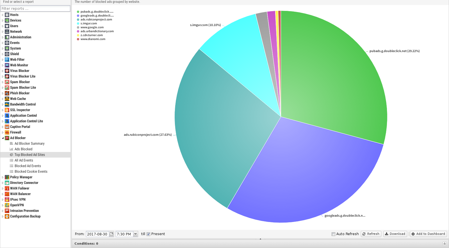Screen dimensions: 449x248
Task: Click the Devices report icon
Action: pyautogui.click(x=7, y=20)
